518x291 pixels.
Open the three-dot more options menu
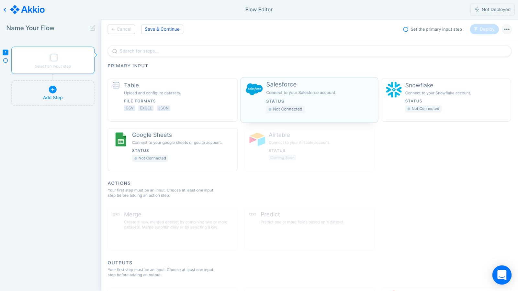coord(507,29)
